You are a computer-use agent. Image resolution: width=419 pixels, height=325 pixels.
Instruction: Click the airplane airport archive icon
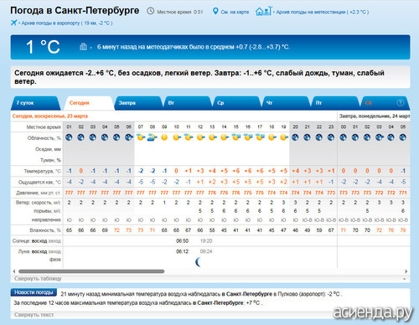[x=13, y=23]
